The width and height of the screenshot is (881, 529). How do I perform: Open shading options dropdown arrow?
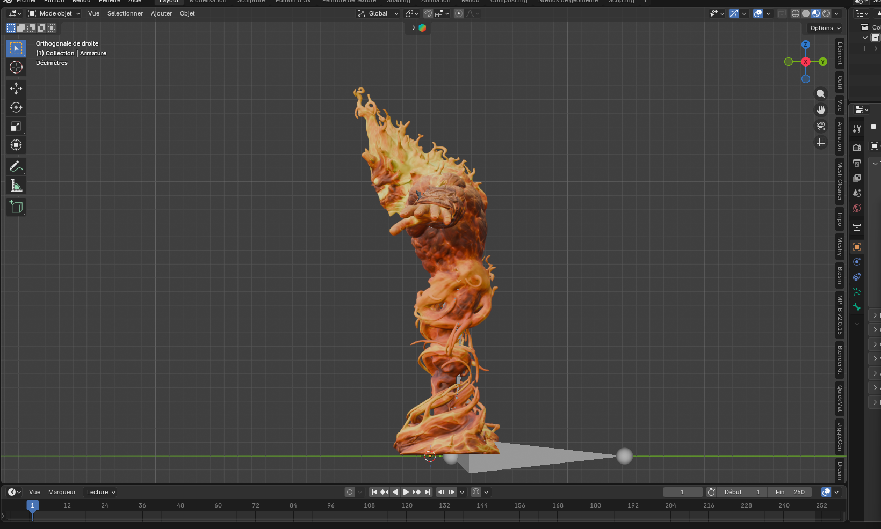tap(836, 13)
